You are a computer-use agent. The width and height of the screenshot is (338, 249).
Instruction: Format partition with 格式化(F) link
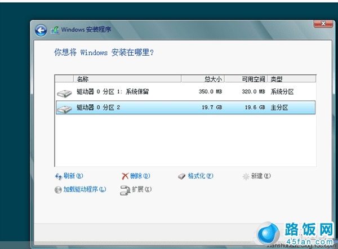201,176
